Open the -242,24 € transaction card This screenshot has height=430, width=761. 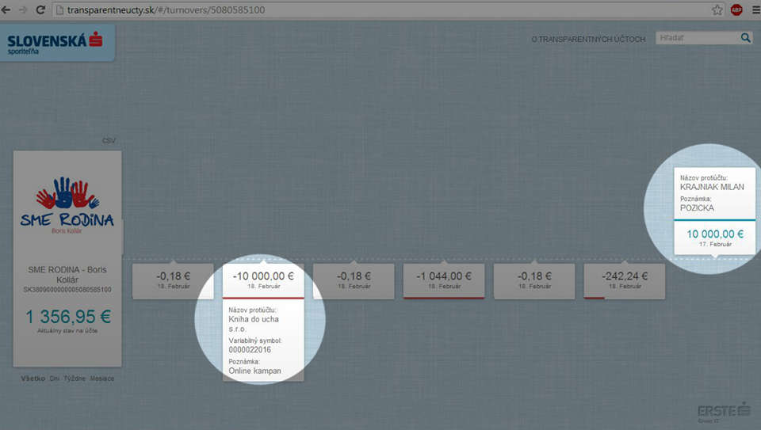[625, 280]
